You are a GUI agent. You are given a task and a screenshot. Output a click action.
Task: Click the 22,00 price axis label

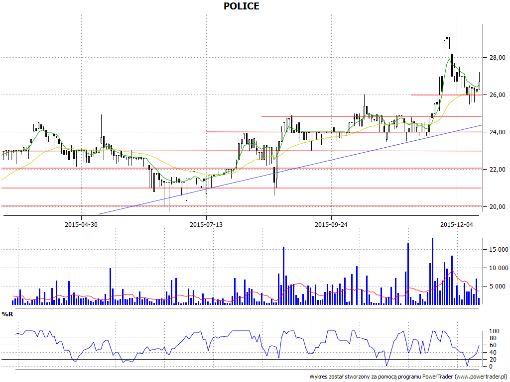point(498,169)
